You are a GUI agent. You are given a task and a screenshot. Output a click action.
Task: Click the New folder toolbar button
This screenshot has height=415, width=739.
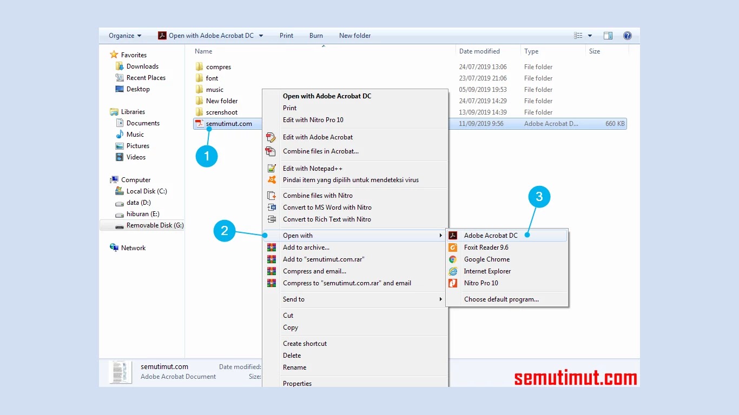pyautogui.click(x=355, y=36)
